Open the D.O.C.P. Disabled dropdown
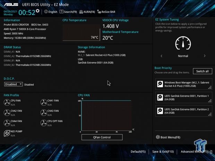 [13, 84]
